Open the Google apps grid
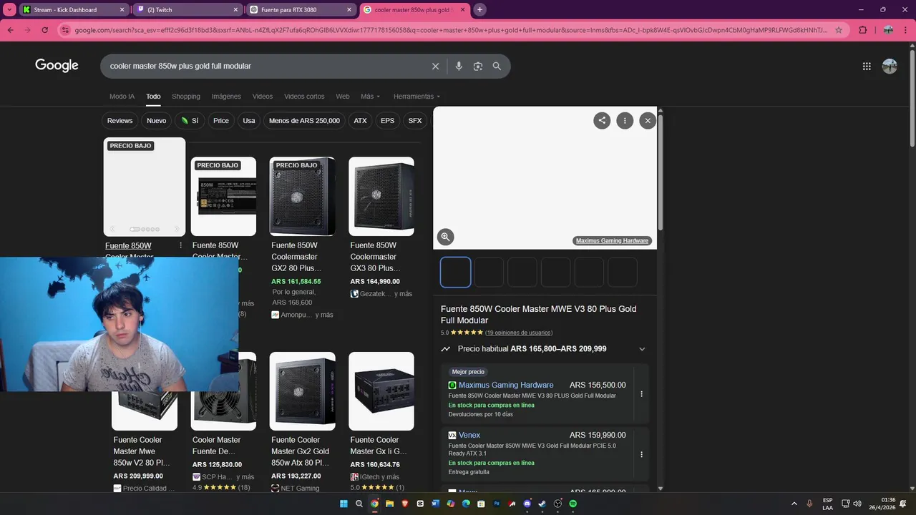Screen dimensions: 916x515 [867, 66]
